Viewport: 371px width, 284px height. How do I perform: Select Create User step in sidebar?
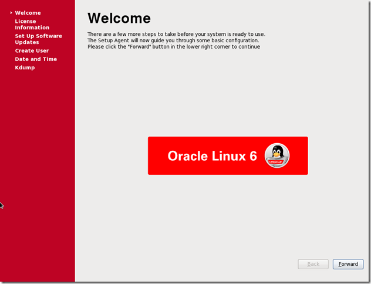pos(32,50)
